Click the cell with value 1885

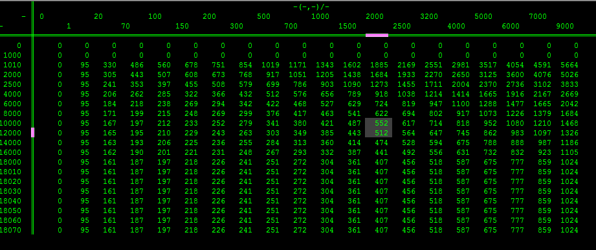point(379,65)
